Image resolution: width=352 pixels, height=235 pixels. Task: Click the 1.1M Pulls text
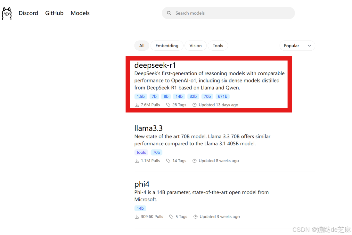(151, 161)
